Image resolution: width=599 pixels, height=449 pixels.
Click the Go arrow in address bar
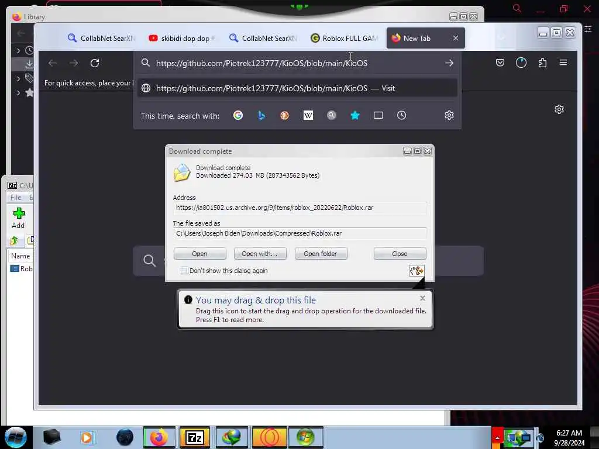pyautogui.click(x=449, y=63)
